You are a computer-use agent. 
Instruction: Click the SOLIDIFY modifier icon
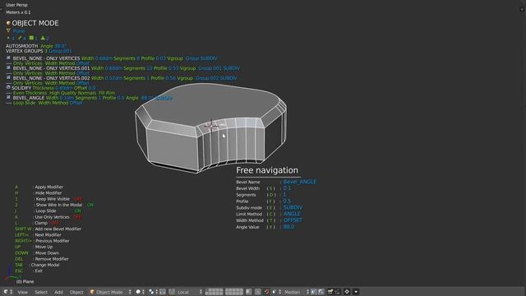click(8, 87)
